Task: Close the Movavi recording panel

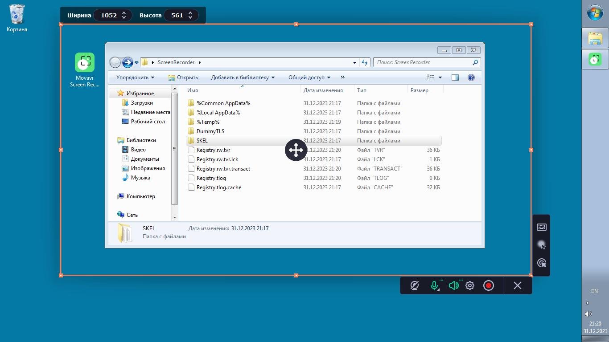Action: (517, 285)
